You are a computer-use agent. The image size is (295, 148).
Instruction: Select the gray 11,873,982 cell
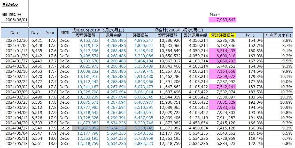point(86,128)
